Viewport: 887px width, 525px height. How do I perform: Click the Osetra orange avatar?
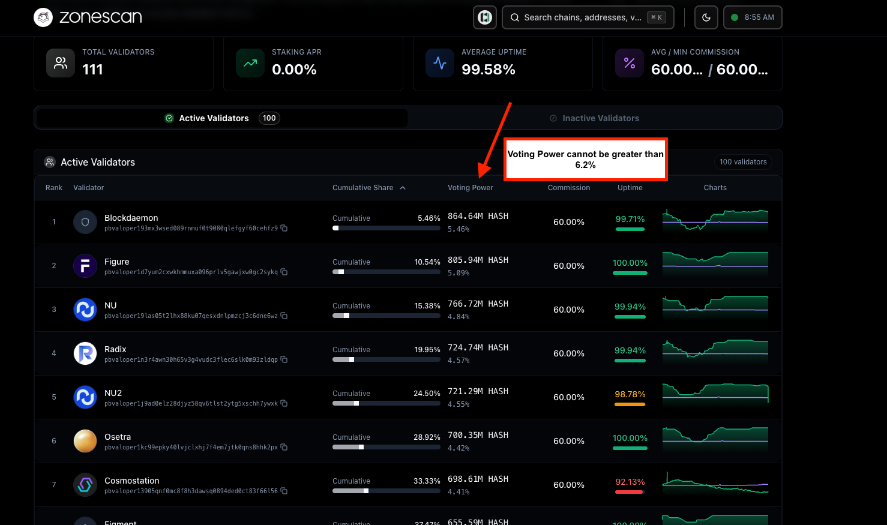(x=85, y=441)
